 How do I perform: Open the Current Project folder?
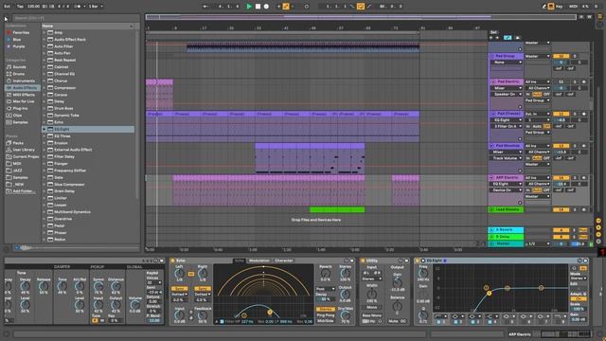[26, 156]
